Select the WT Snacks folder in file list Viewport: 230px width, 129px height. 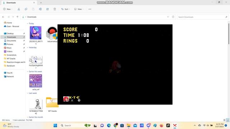(x=52, y=104)
